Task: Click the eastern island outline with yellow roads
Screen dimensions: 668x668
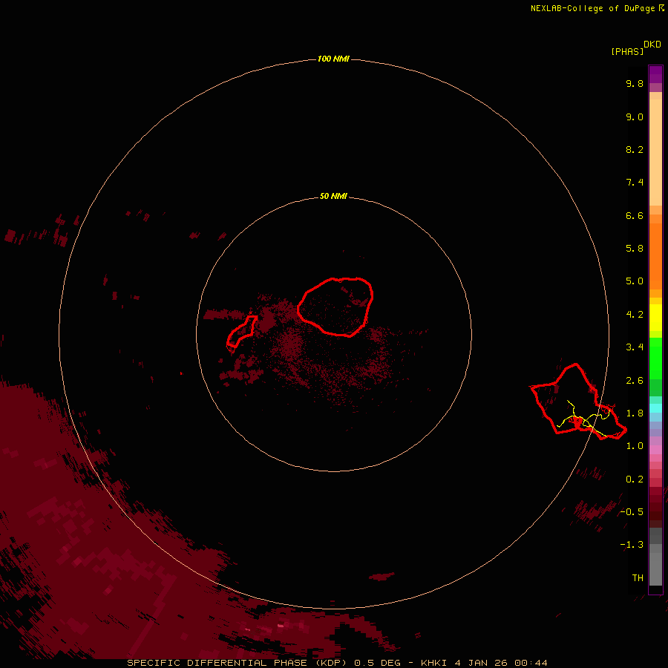Action: click(578, 402)
